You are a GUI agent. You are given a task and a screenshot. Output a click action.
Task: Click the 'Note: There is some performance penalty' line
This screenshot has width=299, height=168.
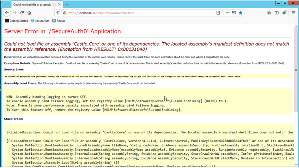pos(86,105)
